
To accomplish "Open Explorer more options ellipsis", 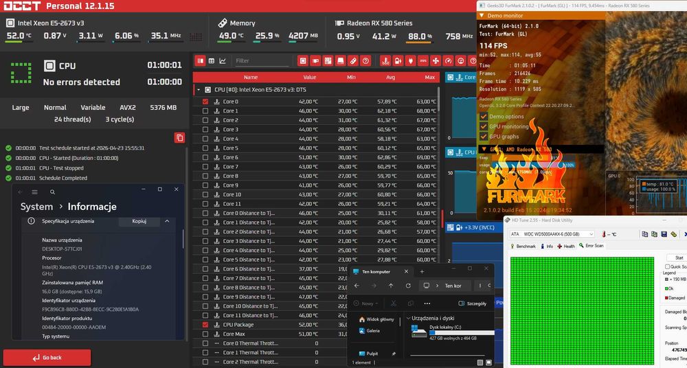I will [x=427, y=303].
